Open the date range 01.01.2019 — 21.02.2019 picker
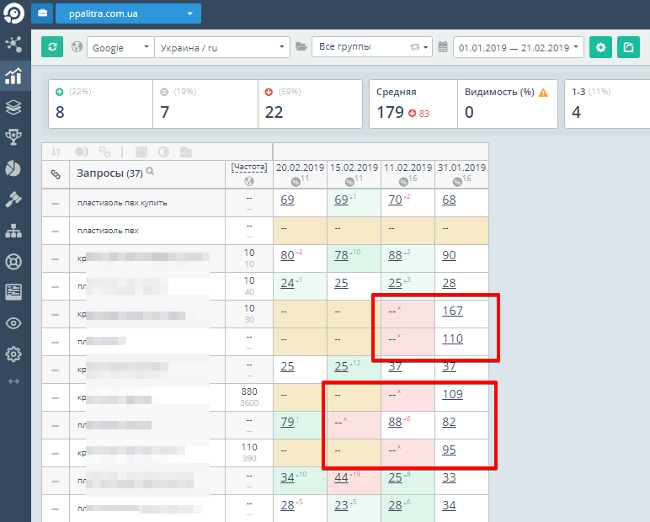 point(518,47)
